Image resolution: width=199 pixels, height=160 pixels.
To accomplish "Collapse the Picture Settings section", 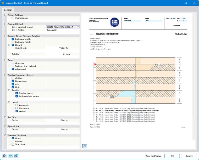I will tap(5, 15).
